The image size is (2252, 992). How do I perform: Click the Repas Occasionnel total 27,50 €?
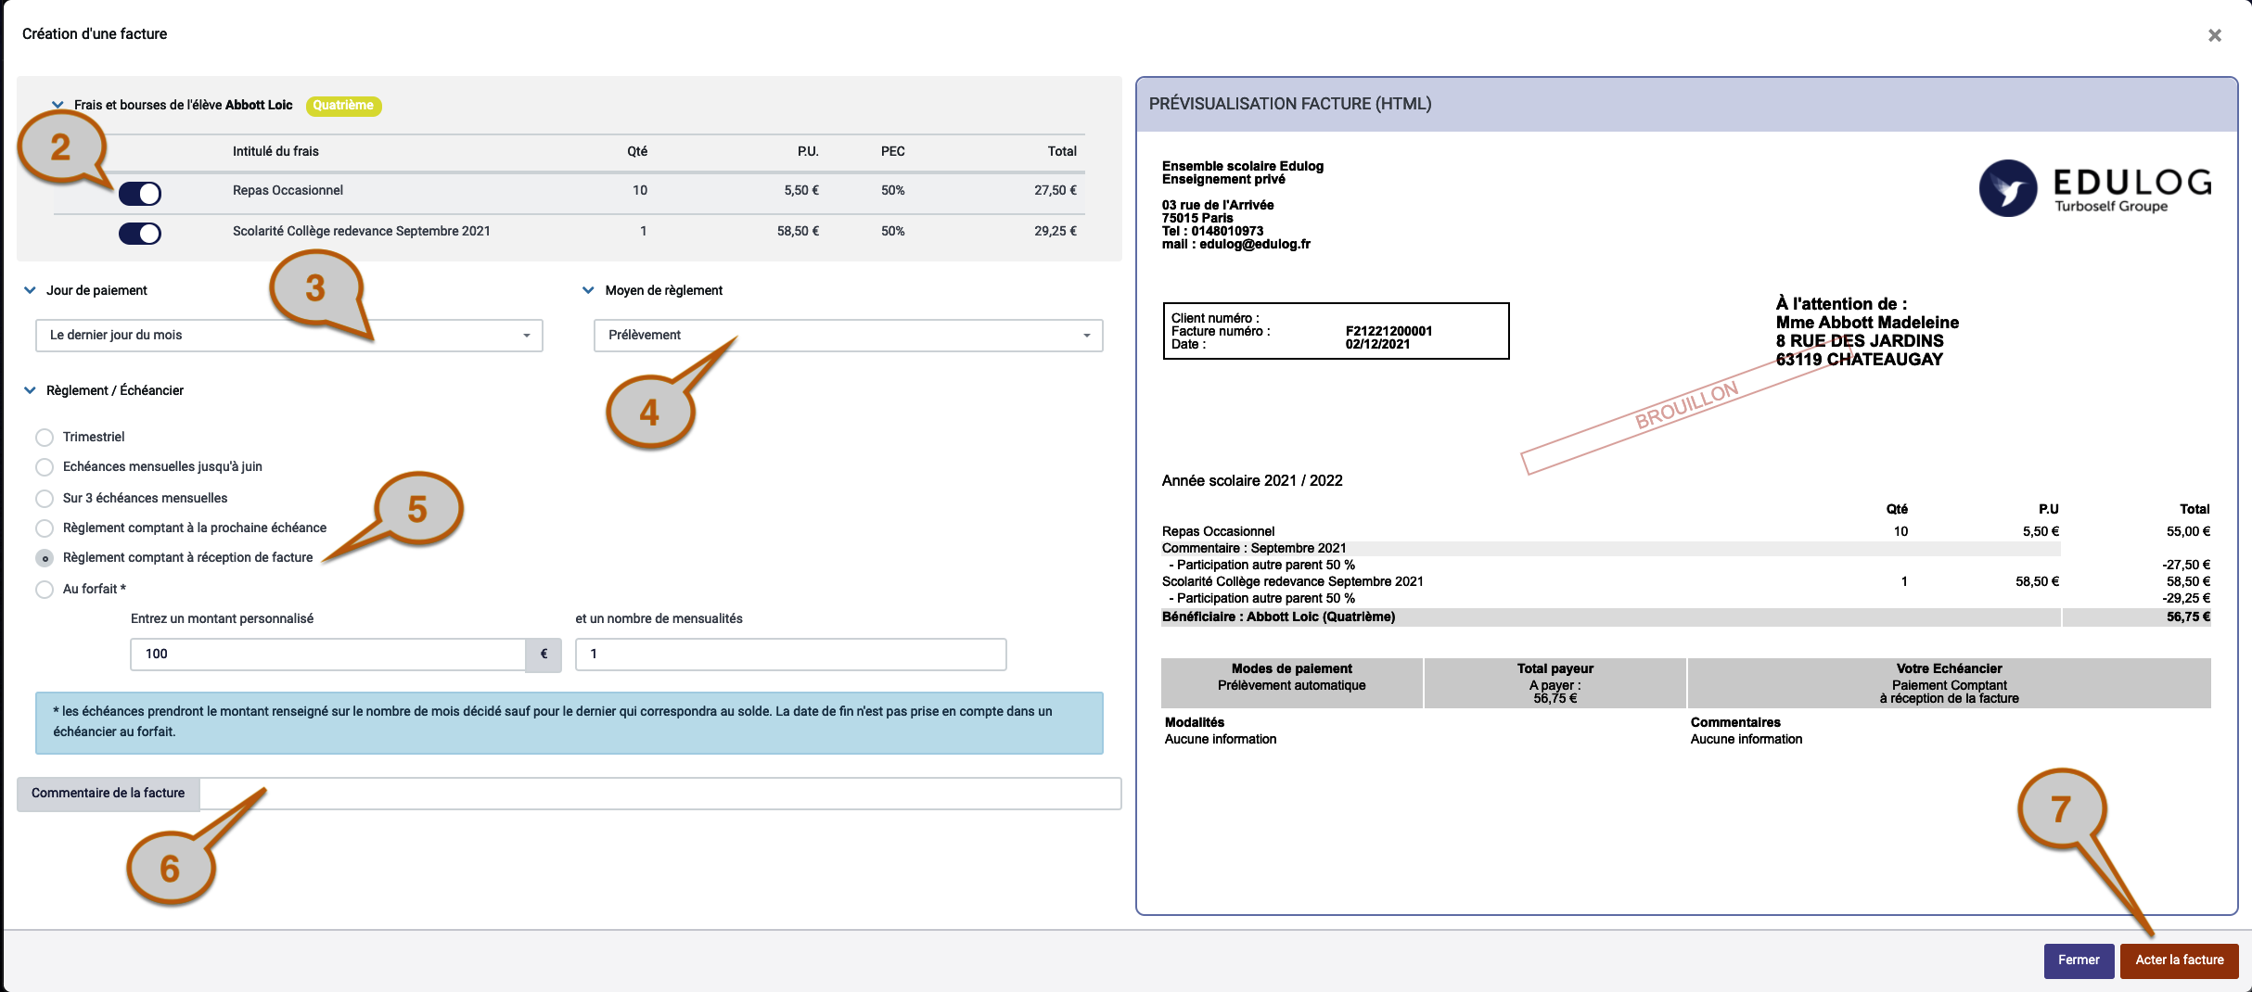[1056, 190]
